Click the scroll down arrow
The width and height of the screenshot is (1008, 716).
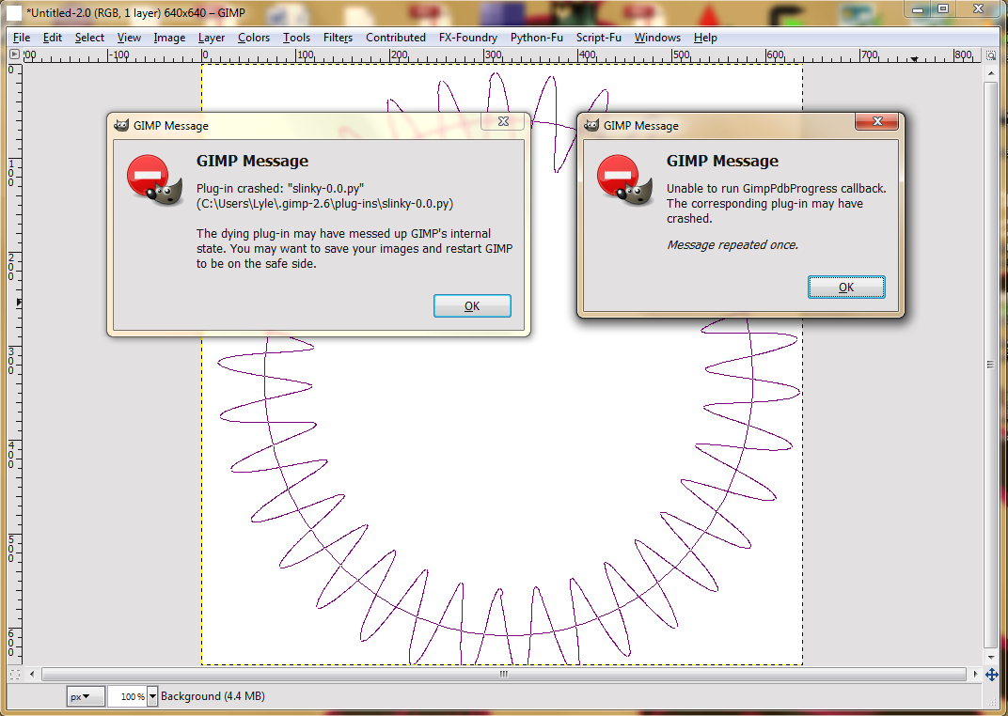991,657
